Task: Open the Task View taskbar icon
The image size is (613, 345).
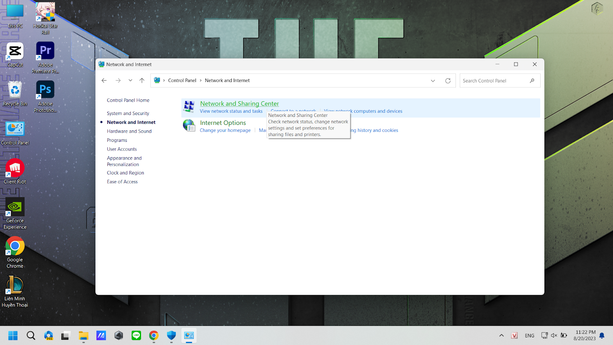Action: point(66,335)
